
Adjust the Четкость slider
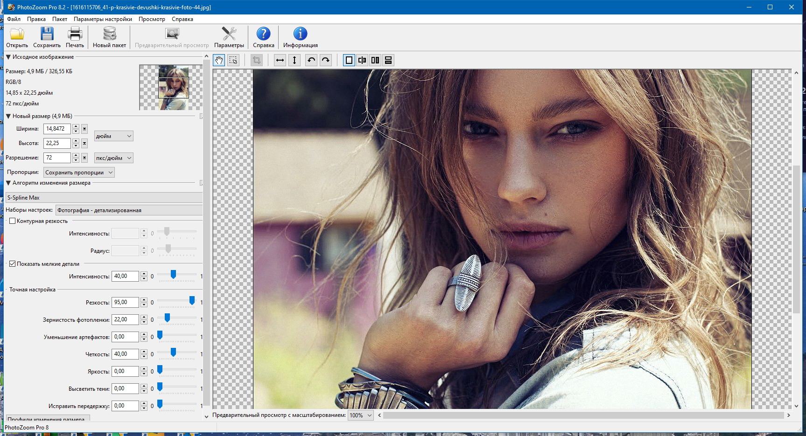coord(173,353)
